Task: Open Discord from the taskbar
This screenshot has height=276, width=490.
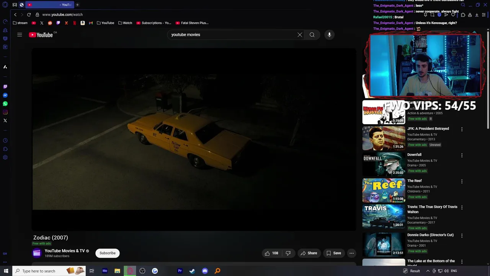Action: tap(205, 271)
